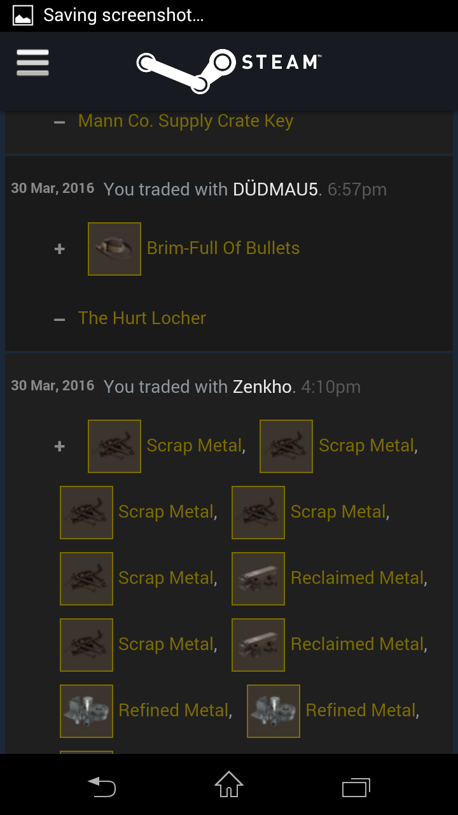The image size is (458, 815).
Task: Tap the first Reclaimed Metal icon
Action: [x=258, y=579]
